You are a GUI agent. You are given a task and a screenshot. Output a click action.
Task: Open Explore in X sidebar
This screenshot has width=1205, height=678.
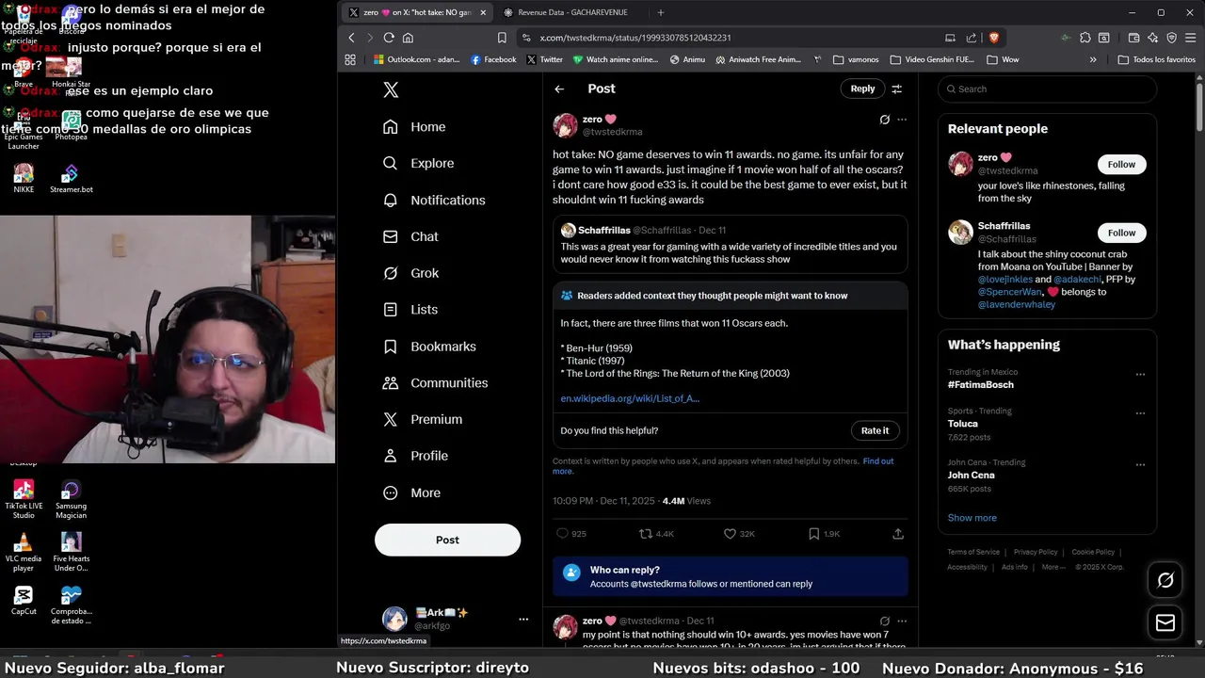418,163
